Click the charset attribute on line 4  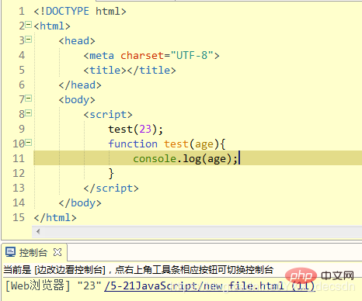pos(142,55)
